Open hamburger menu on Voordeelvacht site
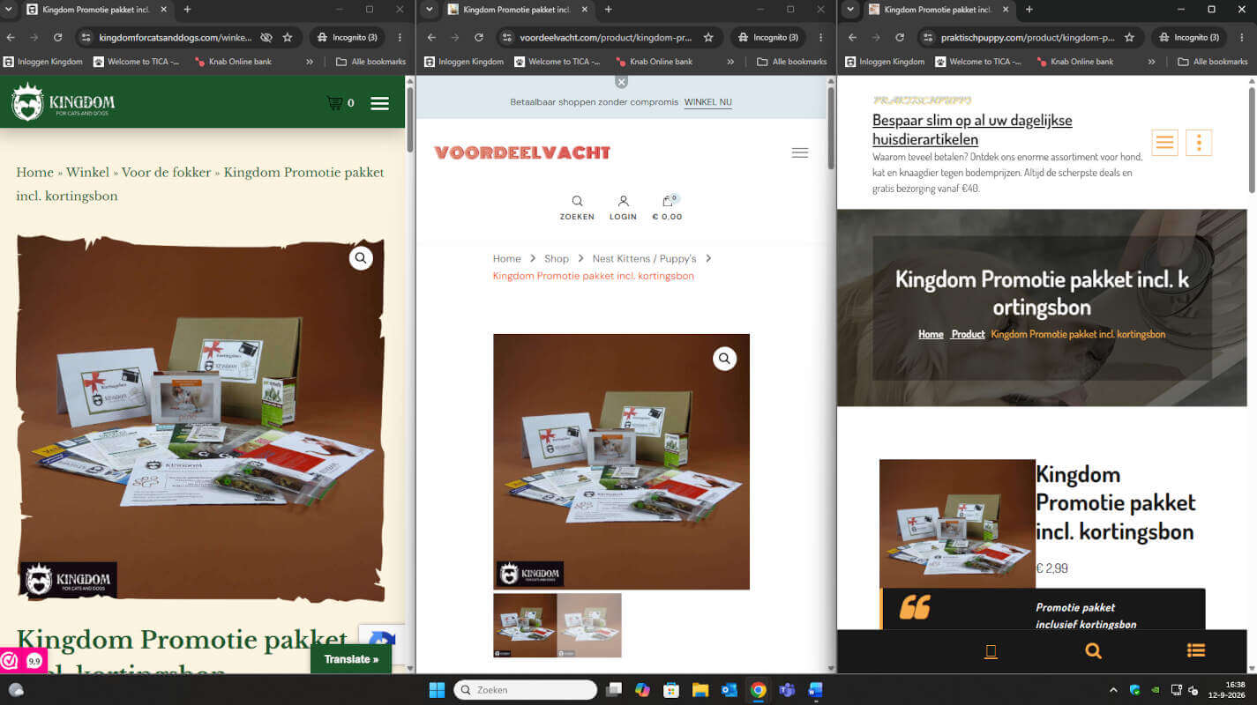 pos(800,152)
